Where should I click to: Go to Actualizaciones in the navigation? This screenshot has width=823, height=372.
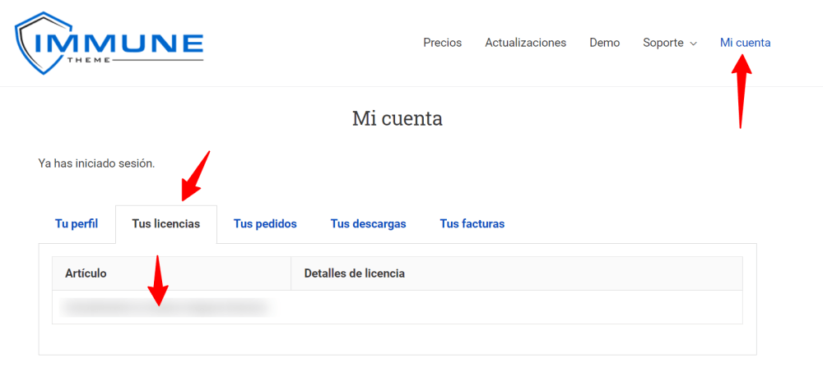[525, 43]
